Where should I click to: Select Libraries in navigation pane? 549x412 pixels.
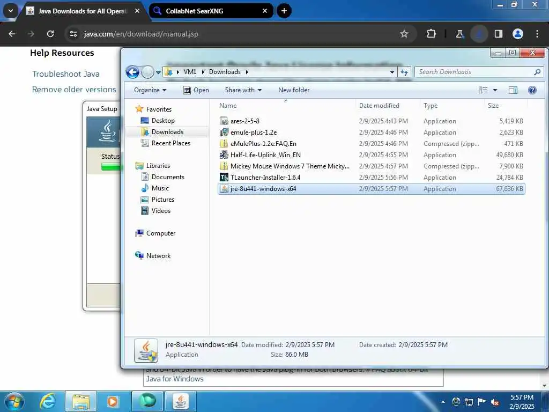[x=153, y=166]
